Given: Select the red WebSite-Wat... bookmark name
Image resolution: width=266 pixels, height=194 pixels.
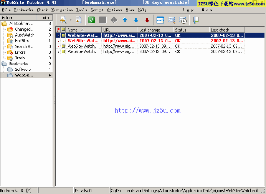Looking at the screenshot, I should click(x=83, y=41).
